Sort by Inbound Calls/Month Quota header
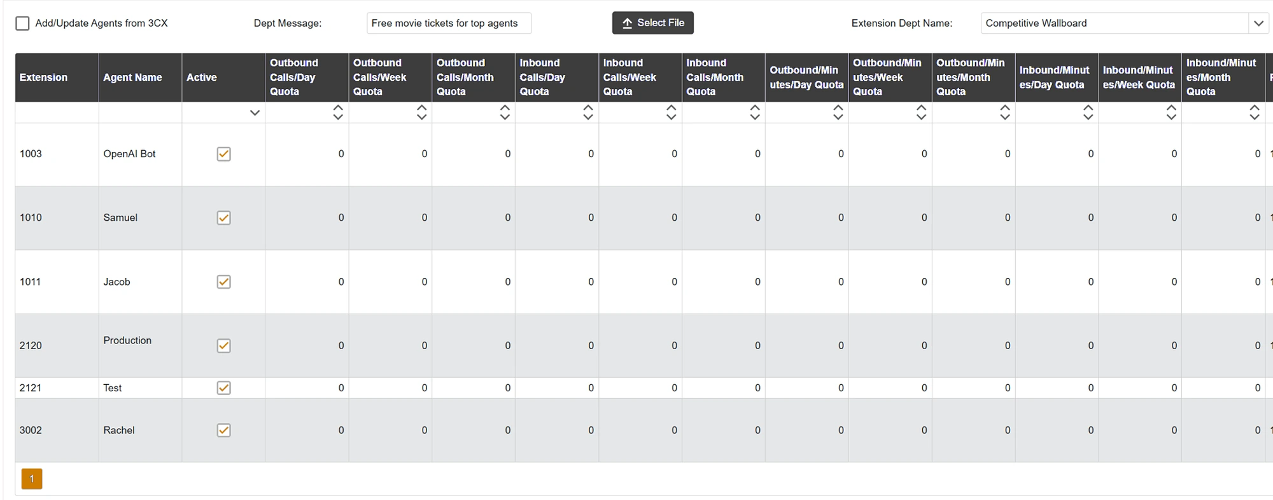The height and width of the screenshot is (500, 1273). tap(723, 78)
